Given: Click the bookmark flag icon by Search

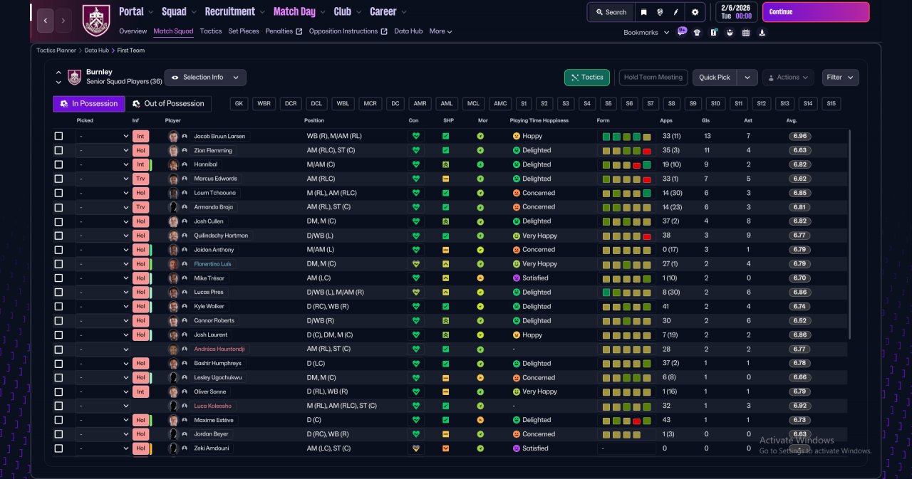Looking at the screenshot, I should tap(643, 12).
